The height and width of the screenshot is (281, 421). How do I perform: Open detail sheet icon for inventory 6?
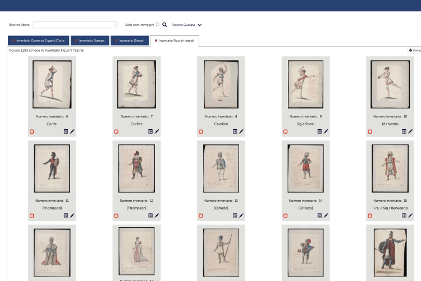(66, 132)
